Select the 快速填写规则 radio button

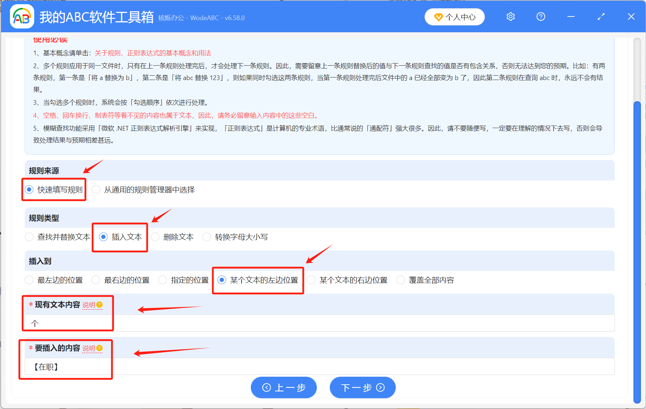[29, 189]
